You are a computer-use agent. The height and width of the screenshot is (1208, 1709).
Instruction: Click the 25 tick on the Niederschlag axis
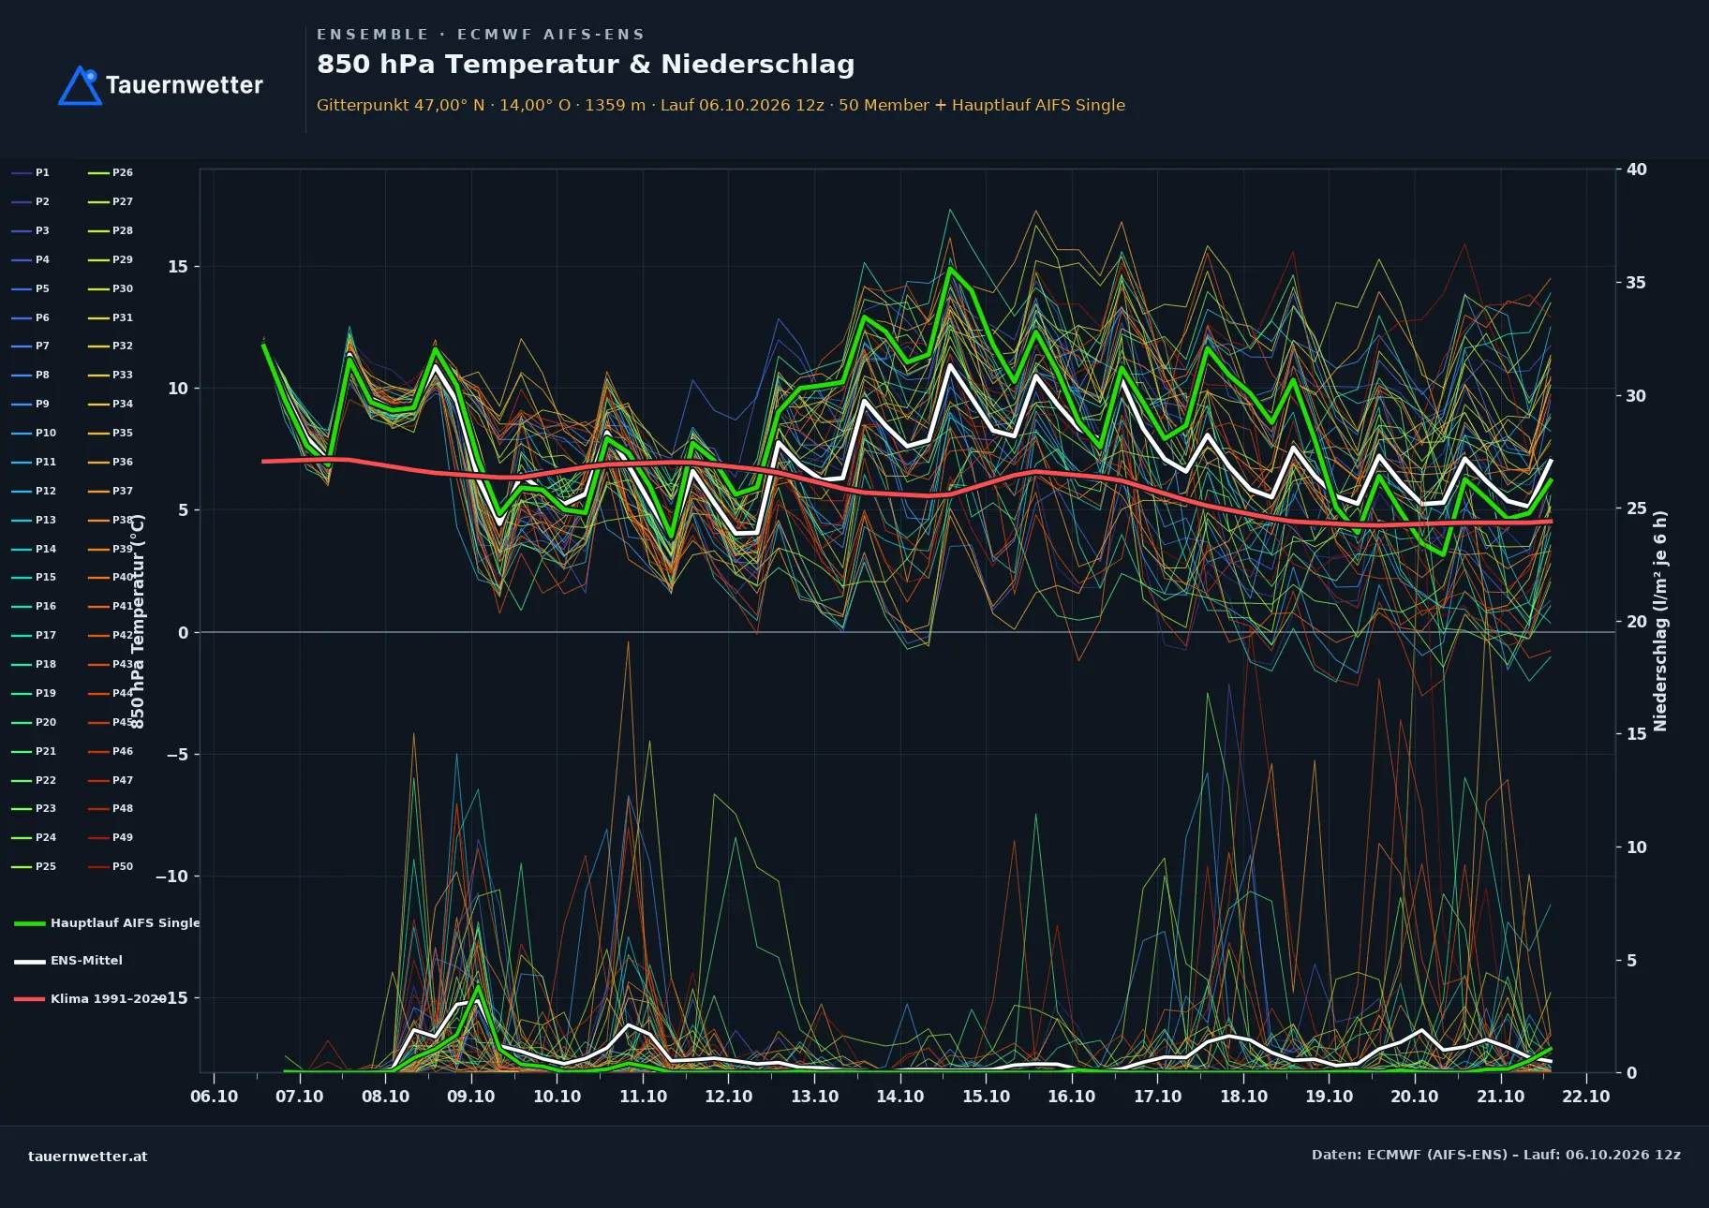[x=1637, y=508]
